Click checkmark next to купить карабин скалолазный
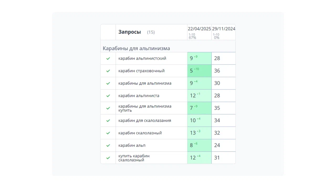 tap(108, 158)
